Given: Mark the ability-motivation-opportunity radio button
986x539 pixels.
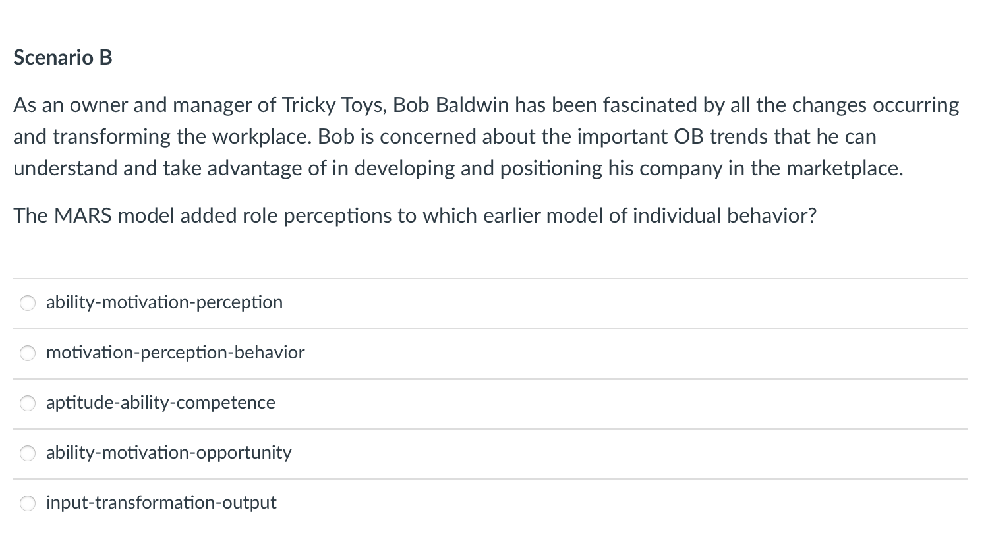Looking at the screenshot, I should point(28,453).
